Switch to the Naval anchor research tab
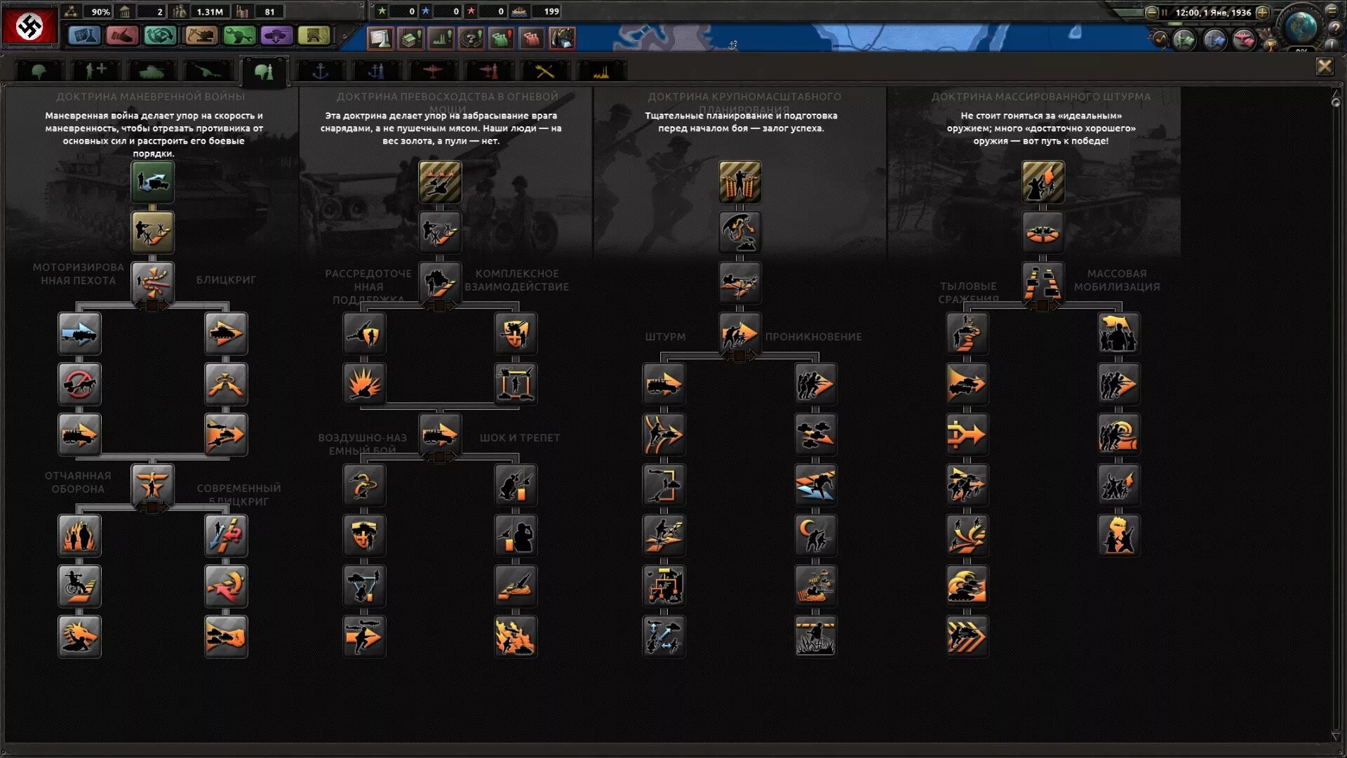This screenshot has height=758, width=1347. (x=320, y=71)
